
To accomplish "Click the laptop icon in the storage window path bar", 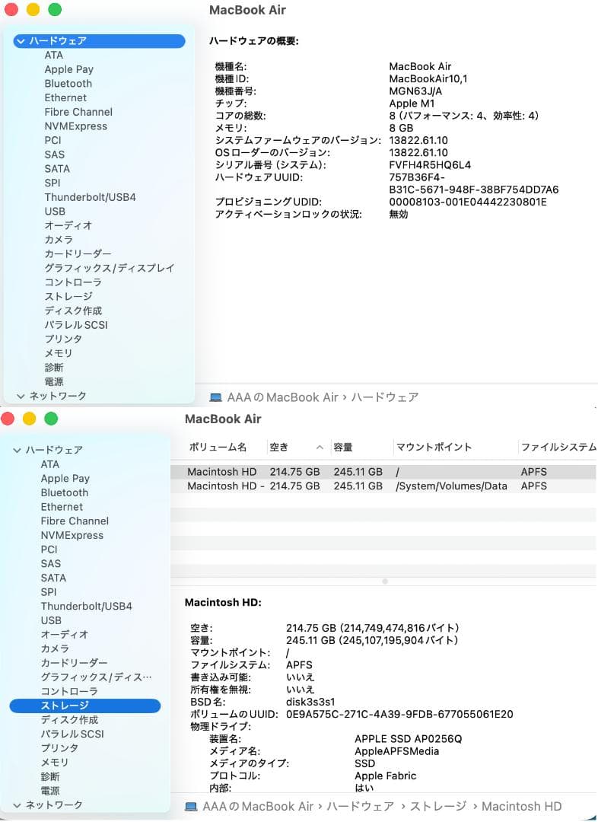I will [x=191, y=806].
